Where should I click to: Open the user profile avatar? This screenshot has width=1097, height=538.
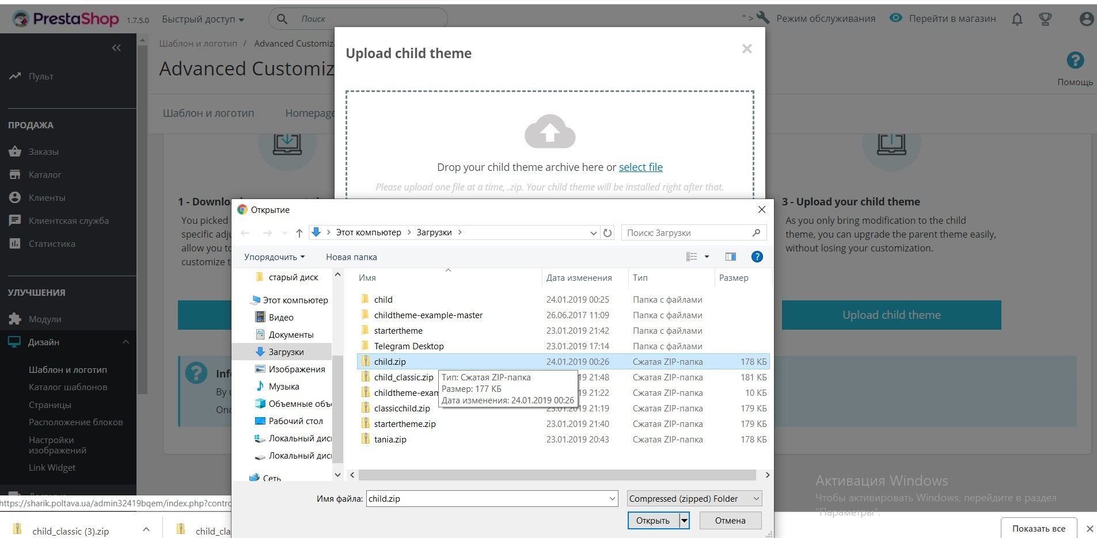[1086, 19]
